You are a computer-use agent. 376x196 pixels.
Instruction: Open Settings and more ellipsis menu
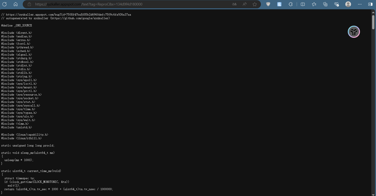tap(360, 4)
